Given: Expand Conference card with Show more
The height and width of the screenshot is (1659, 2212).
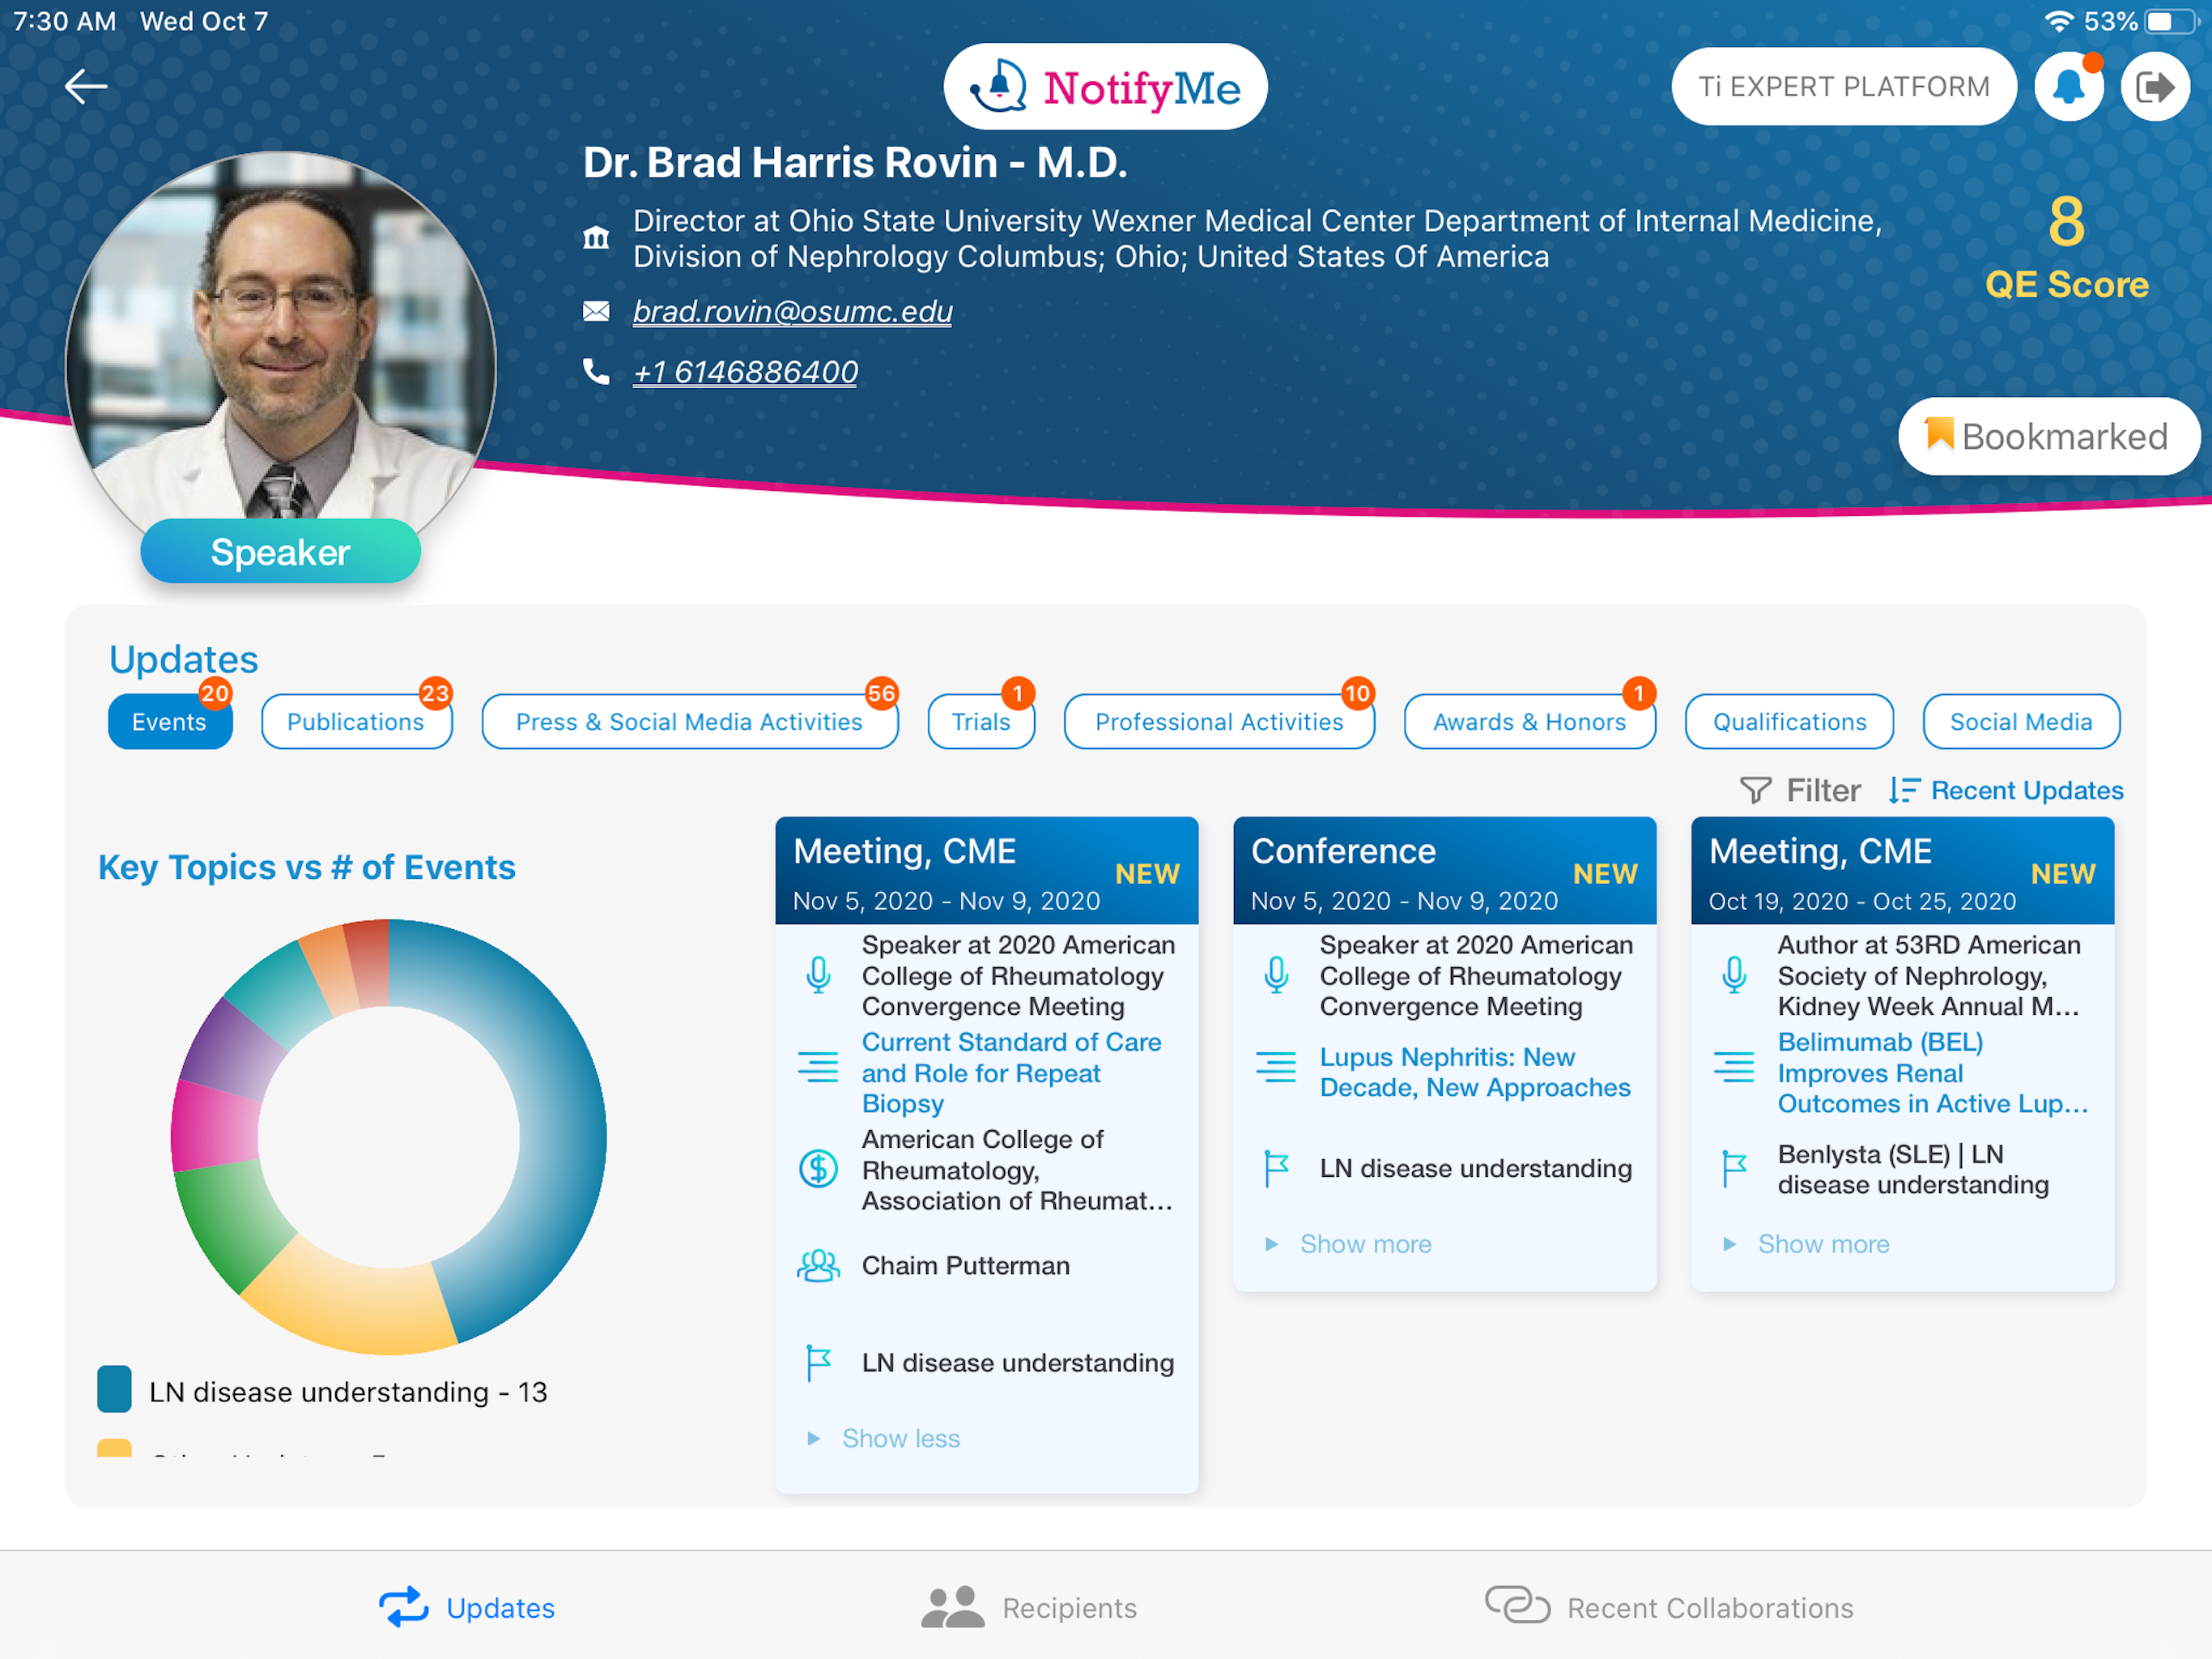Looking at the screenshot, I should [x=1365, y=1243].
